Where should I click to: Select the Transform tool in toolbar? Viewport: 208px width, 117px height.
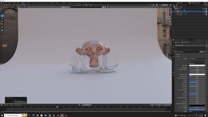coord(2,24)
